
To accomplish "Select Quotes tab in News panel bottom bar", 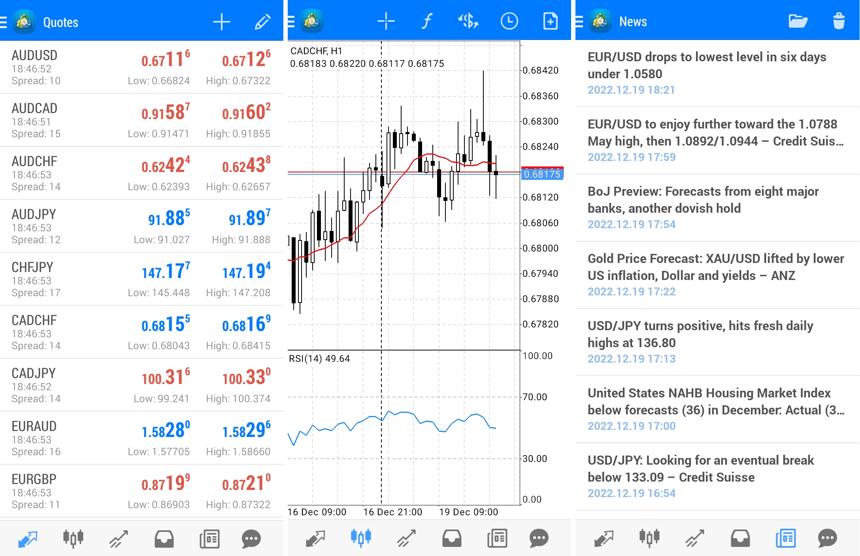I will (x=604, y=539).
